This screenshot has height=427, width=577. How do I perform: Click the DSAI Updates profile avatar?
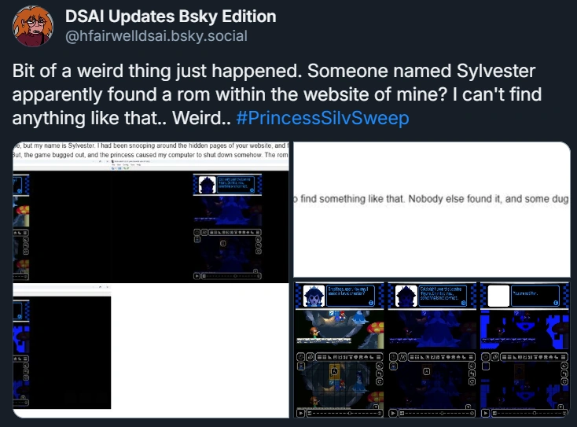coord(33,26)
